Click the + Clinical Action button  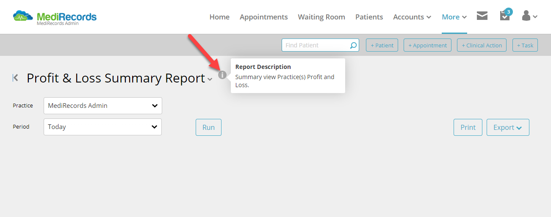482,45
